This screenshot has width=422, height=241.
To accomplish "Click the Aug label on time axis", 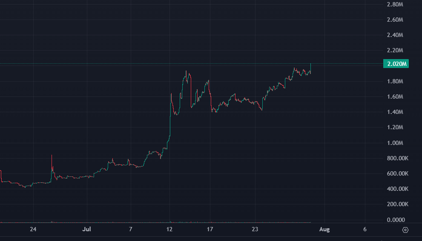I will tap(324, 229).
